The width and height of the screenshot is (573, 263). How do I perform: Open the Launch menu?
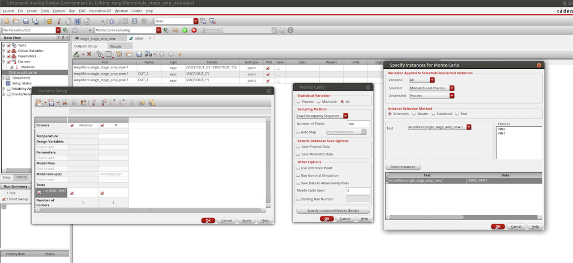(x=8, y=11)
